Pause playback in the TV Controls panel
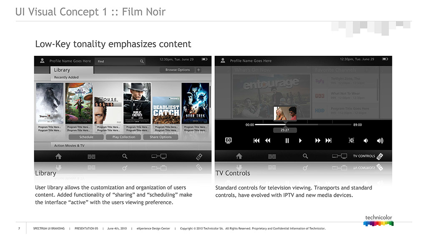The image size is (427, 240). pos(287,141)
